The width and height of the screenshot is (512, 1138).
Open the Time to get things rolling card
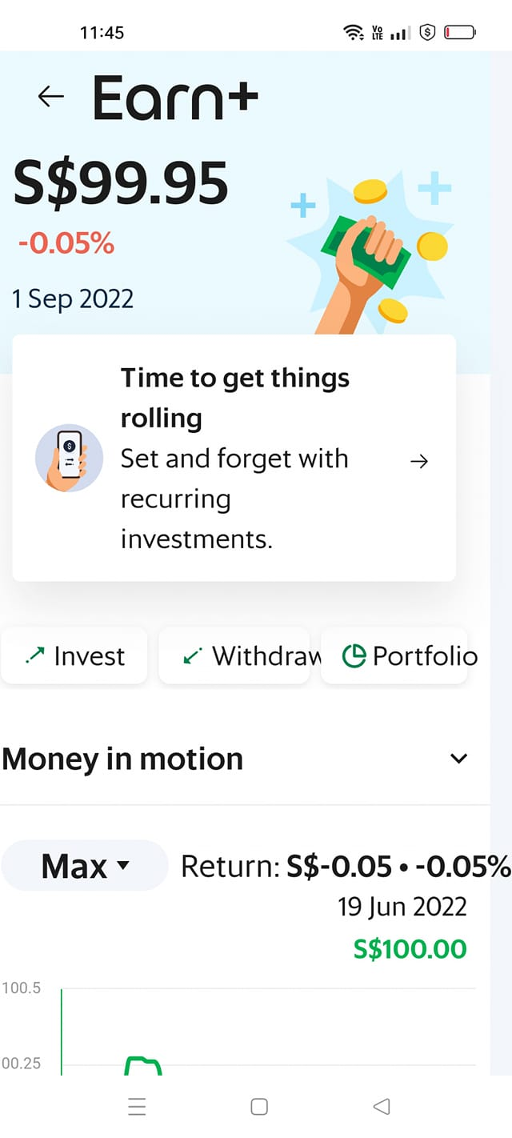234,458
